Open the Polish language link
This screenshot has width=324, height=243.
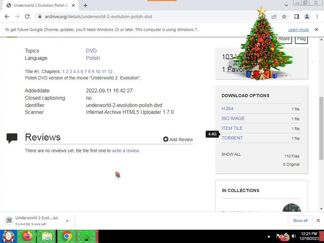[x=93, y=58]
